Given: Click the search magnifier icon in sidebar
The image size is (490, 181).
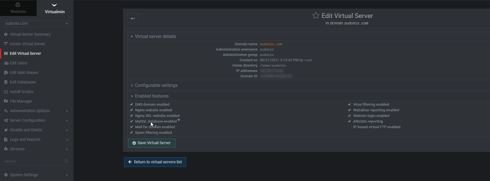Looking at the screenshot, I should point(67,161).
